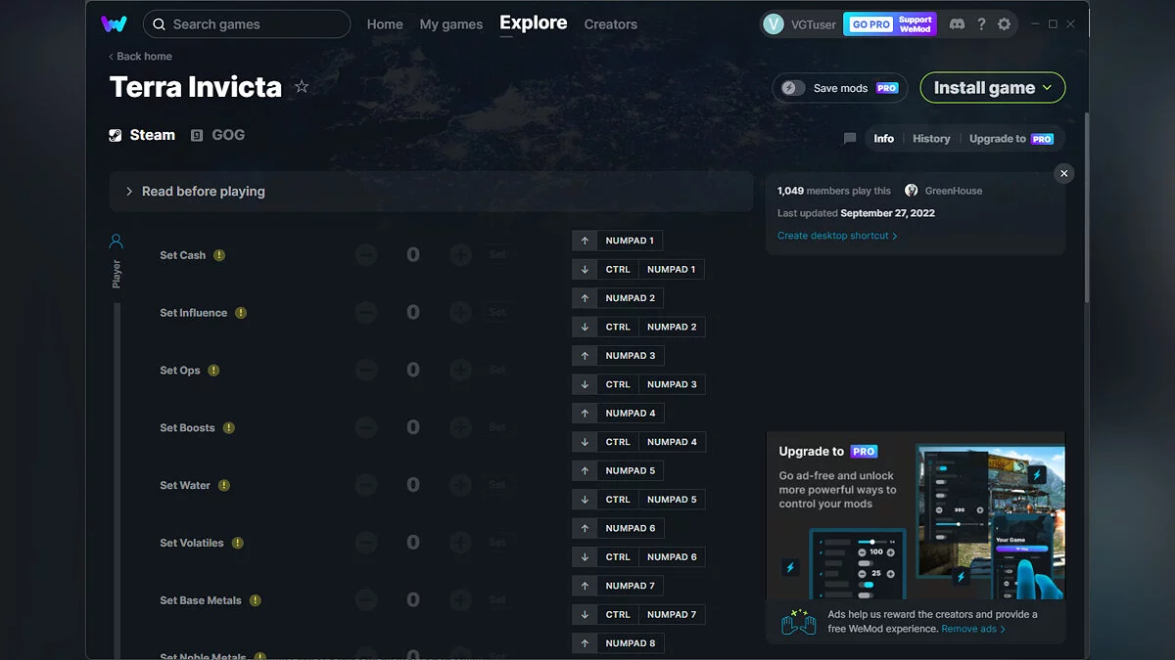Open the Creators tab
This screenshot has height=660, width=1175.
pos(611,24)
